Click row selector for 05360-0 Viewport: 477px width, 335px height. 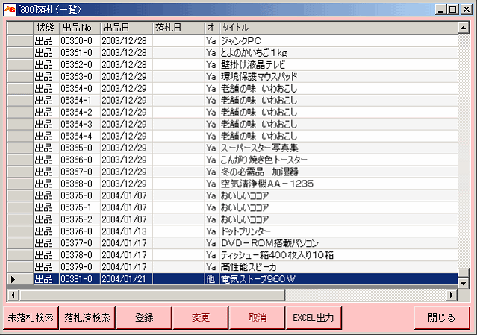click(20, 41)
